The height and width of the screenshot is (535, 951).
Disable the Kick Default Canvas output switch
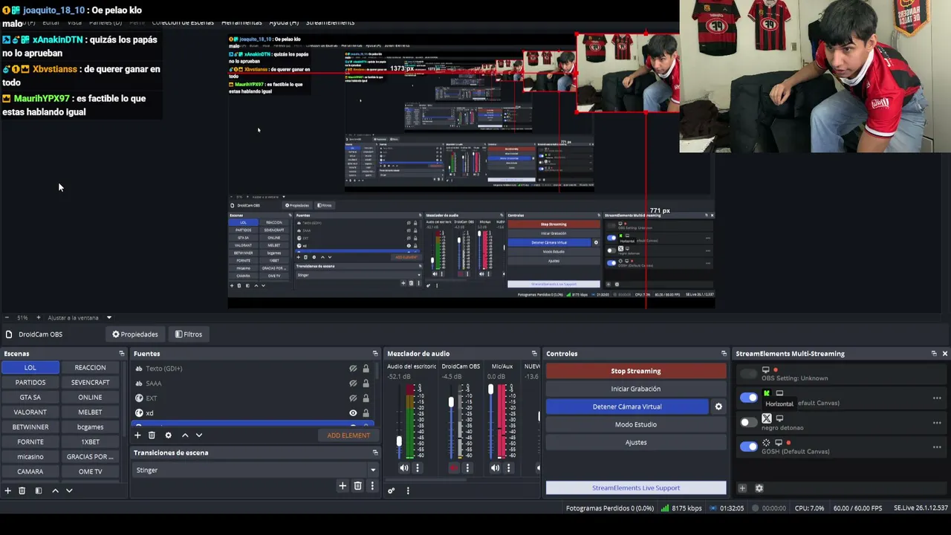click(x=748, y=398)
